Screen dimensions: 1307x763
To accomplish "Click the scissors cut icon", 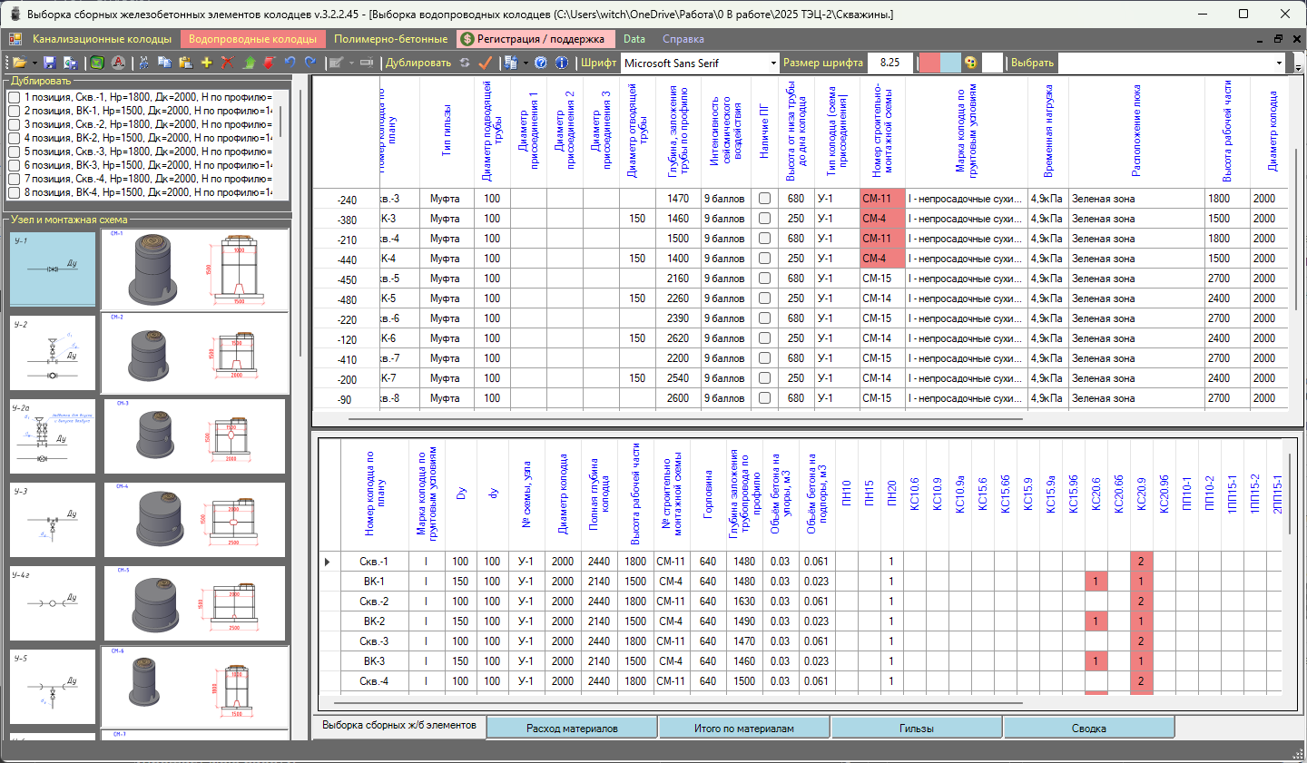I will click(x=142, y=63).
